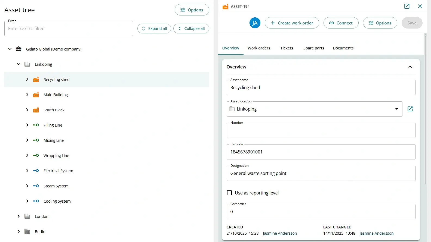This screenshot has height=242, width=431.
Task: Click the JA user avatar
Action: point(255,23)
